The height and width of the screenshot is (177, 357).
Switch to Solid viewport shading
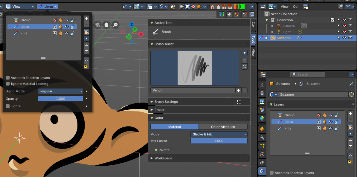tap(187, 7)
